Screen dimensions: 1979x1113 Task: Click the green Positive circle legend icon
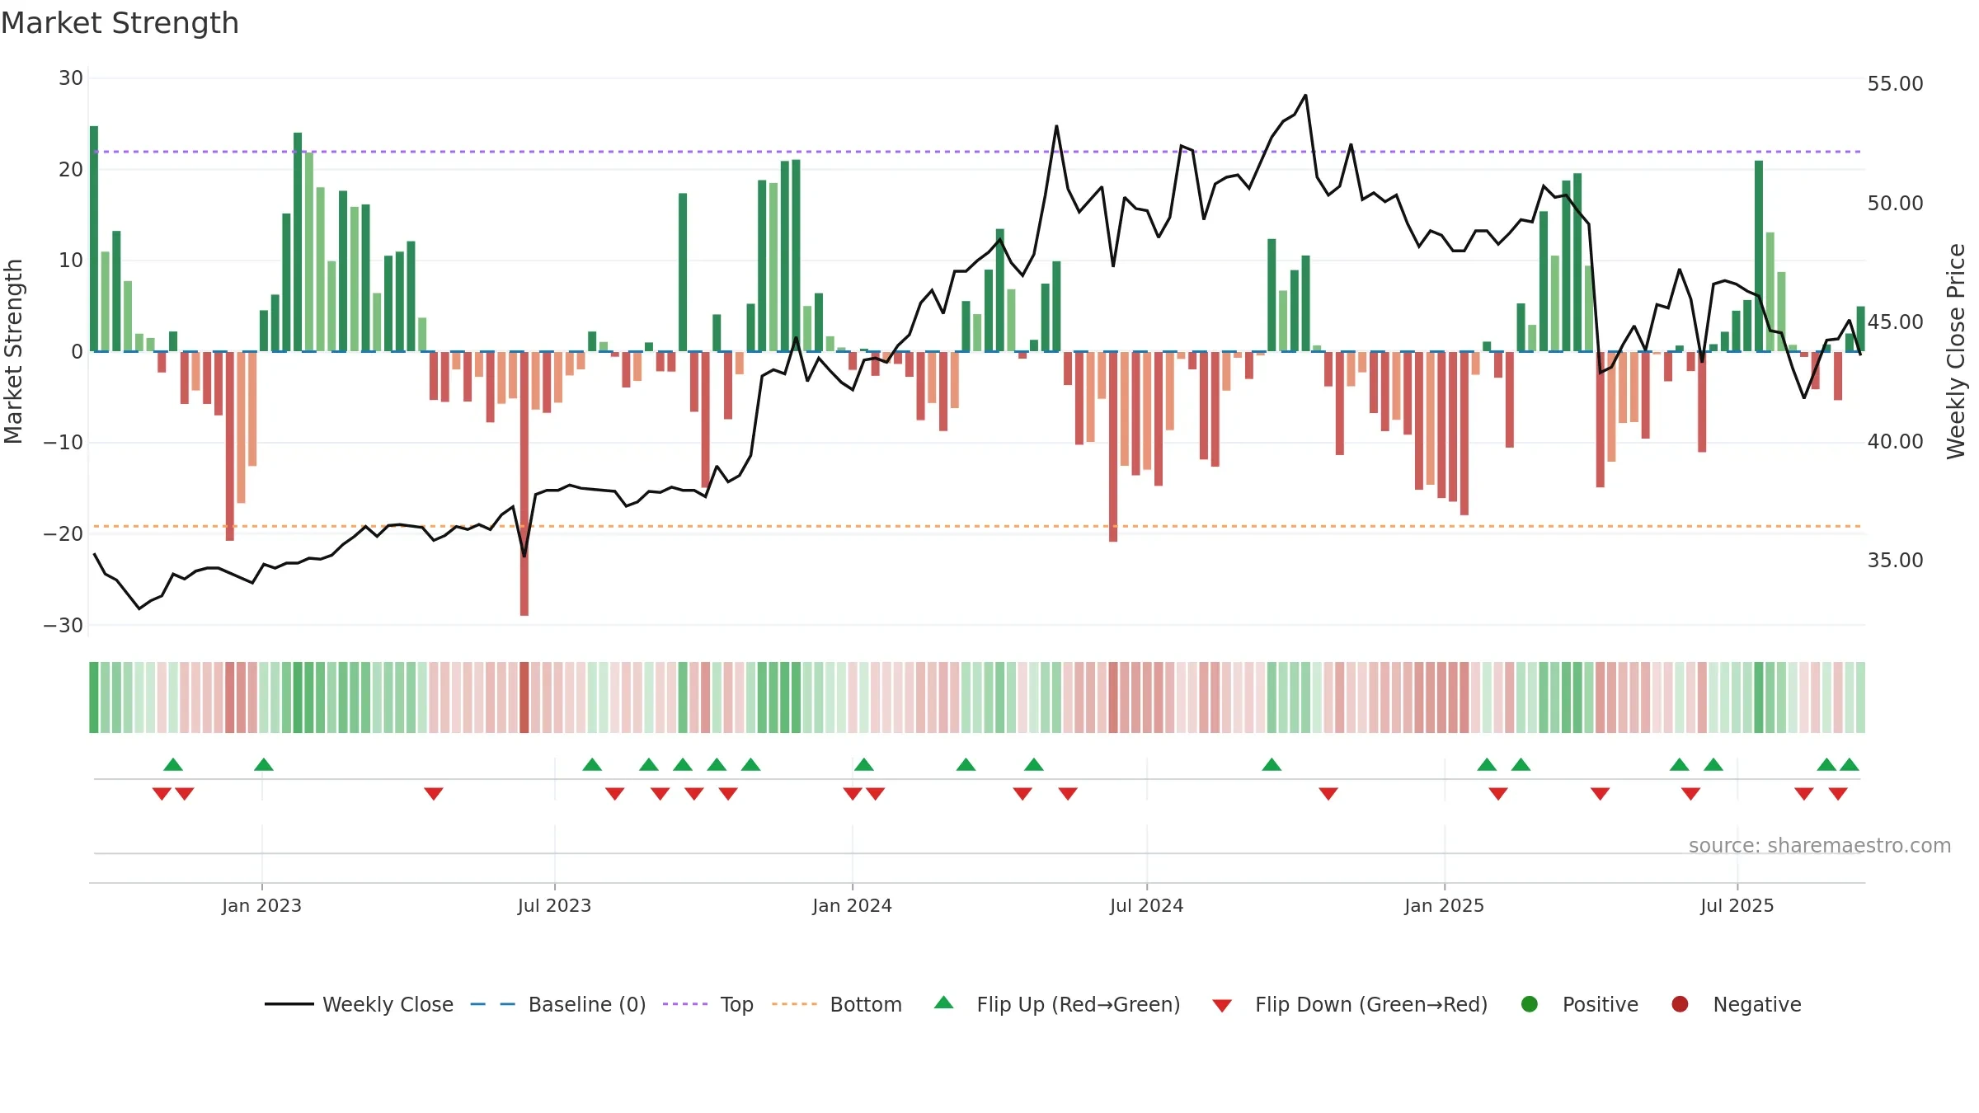tap(1530, 1004)
